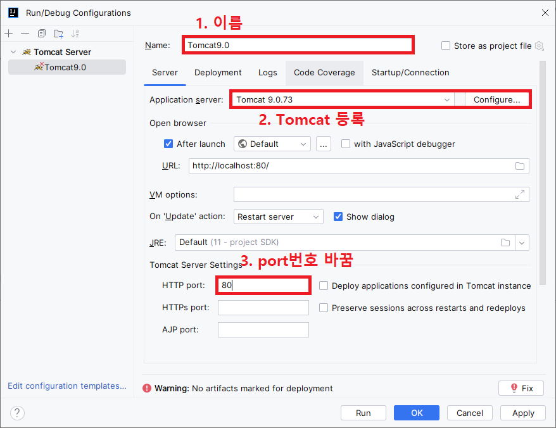Check Deploy applications configured in Tomcat instance
Viewport: 556px width, 428px height.
click(x=324, y=286)
